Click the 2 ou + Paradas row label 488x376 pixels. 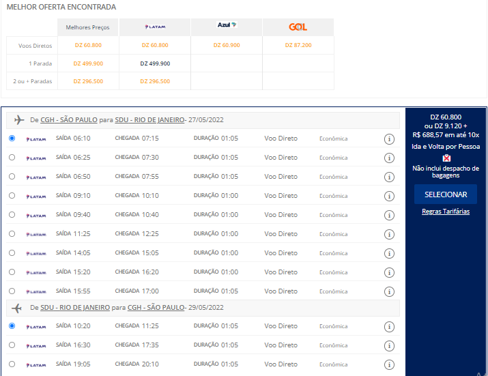click(x=32, y=81)
